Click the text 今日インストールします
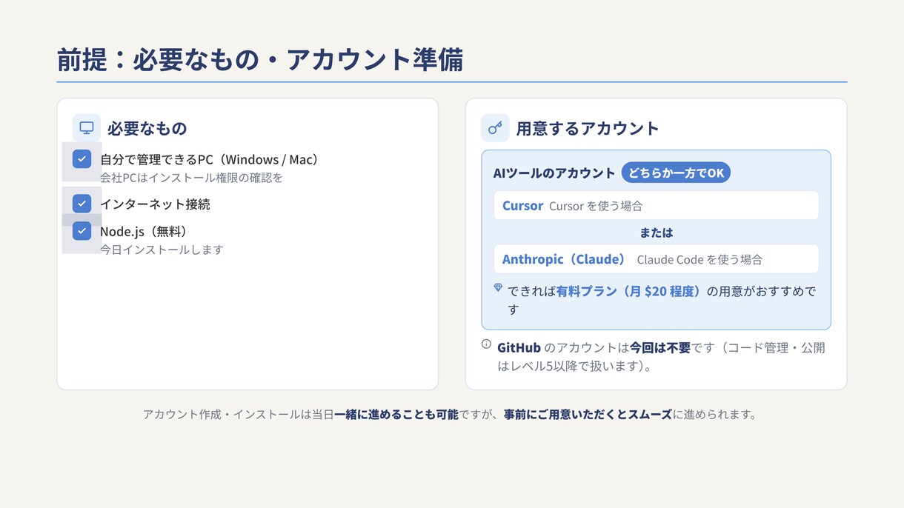 click(162, 250)
